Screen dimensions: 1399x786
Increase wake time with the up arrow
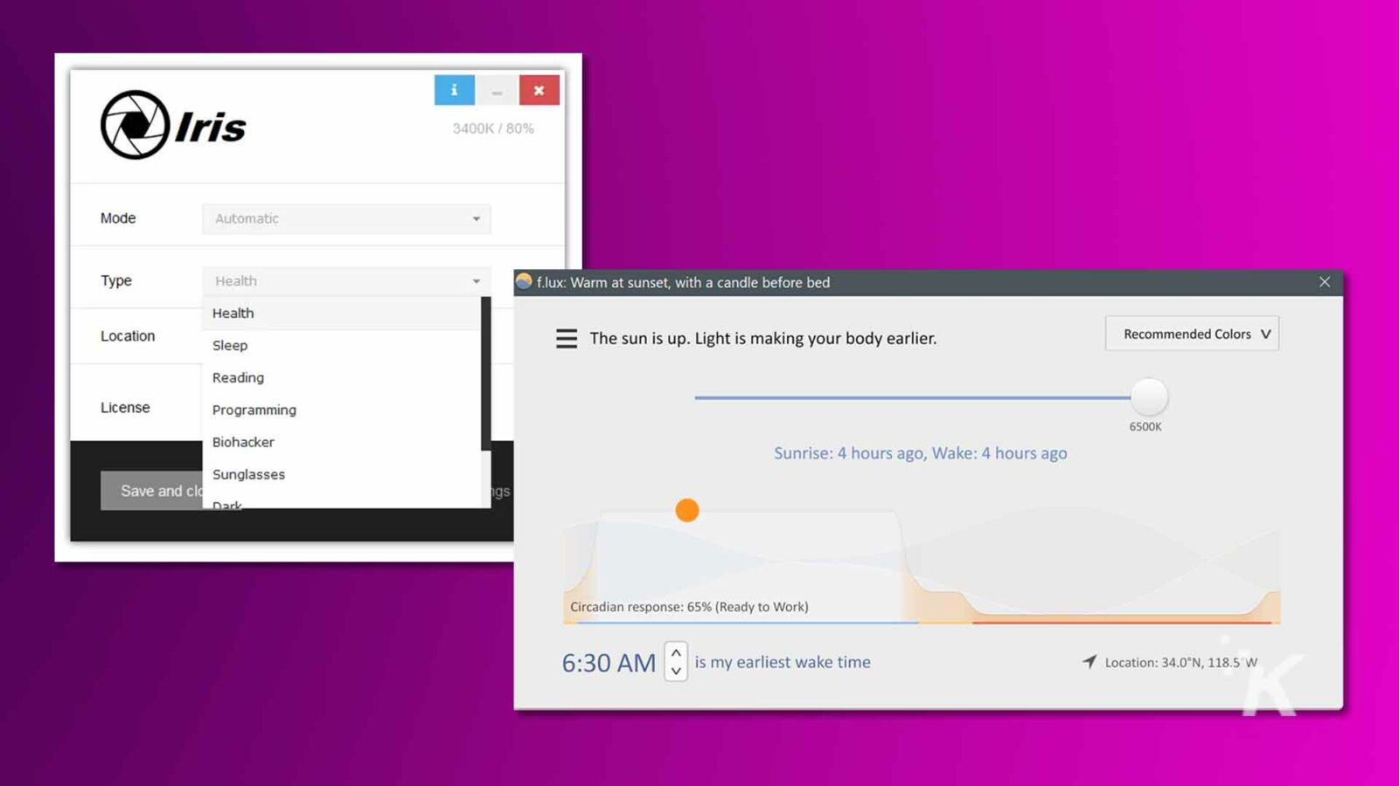[x=676, y=652]
